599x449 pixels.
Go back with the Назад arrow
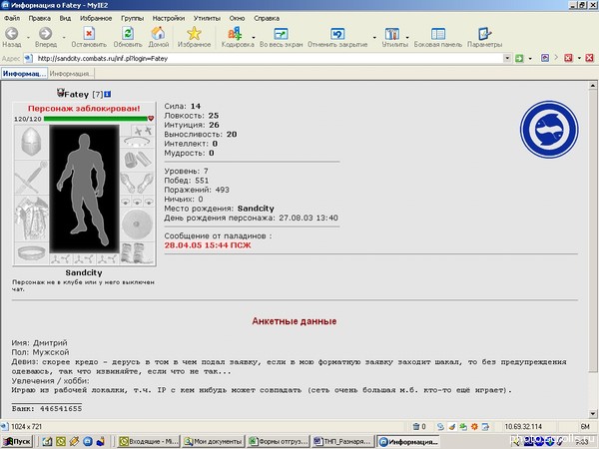point(11,34)
